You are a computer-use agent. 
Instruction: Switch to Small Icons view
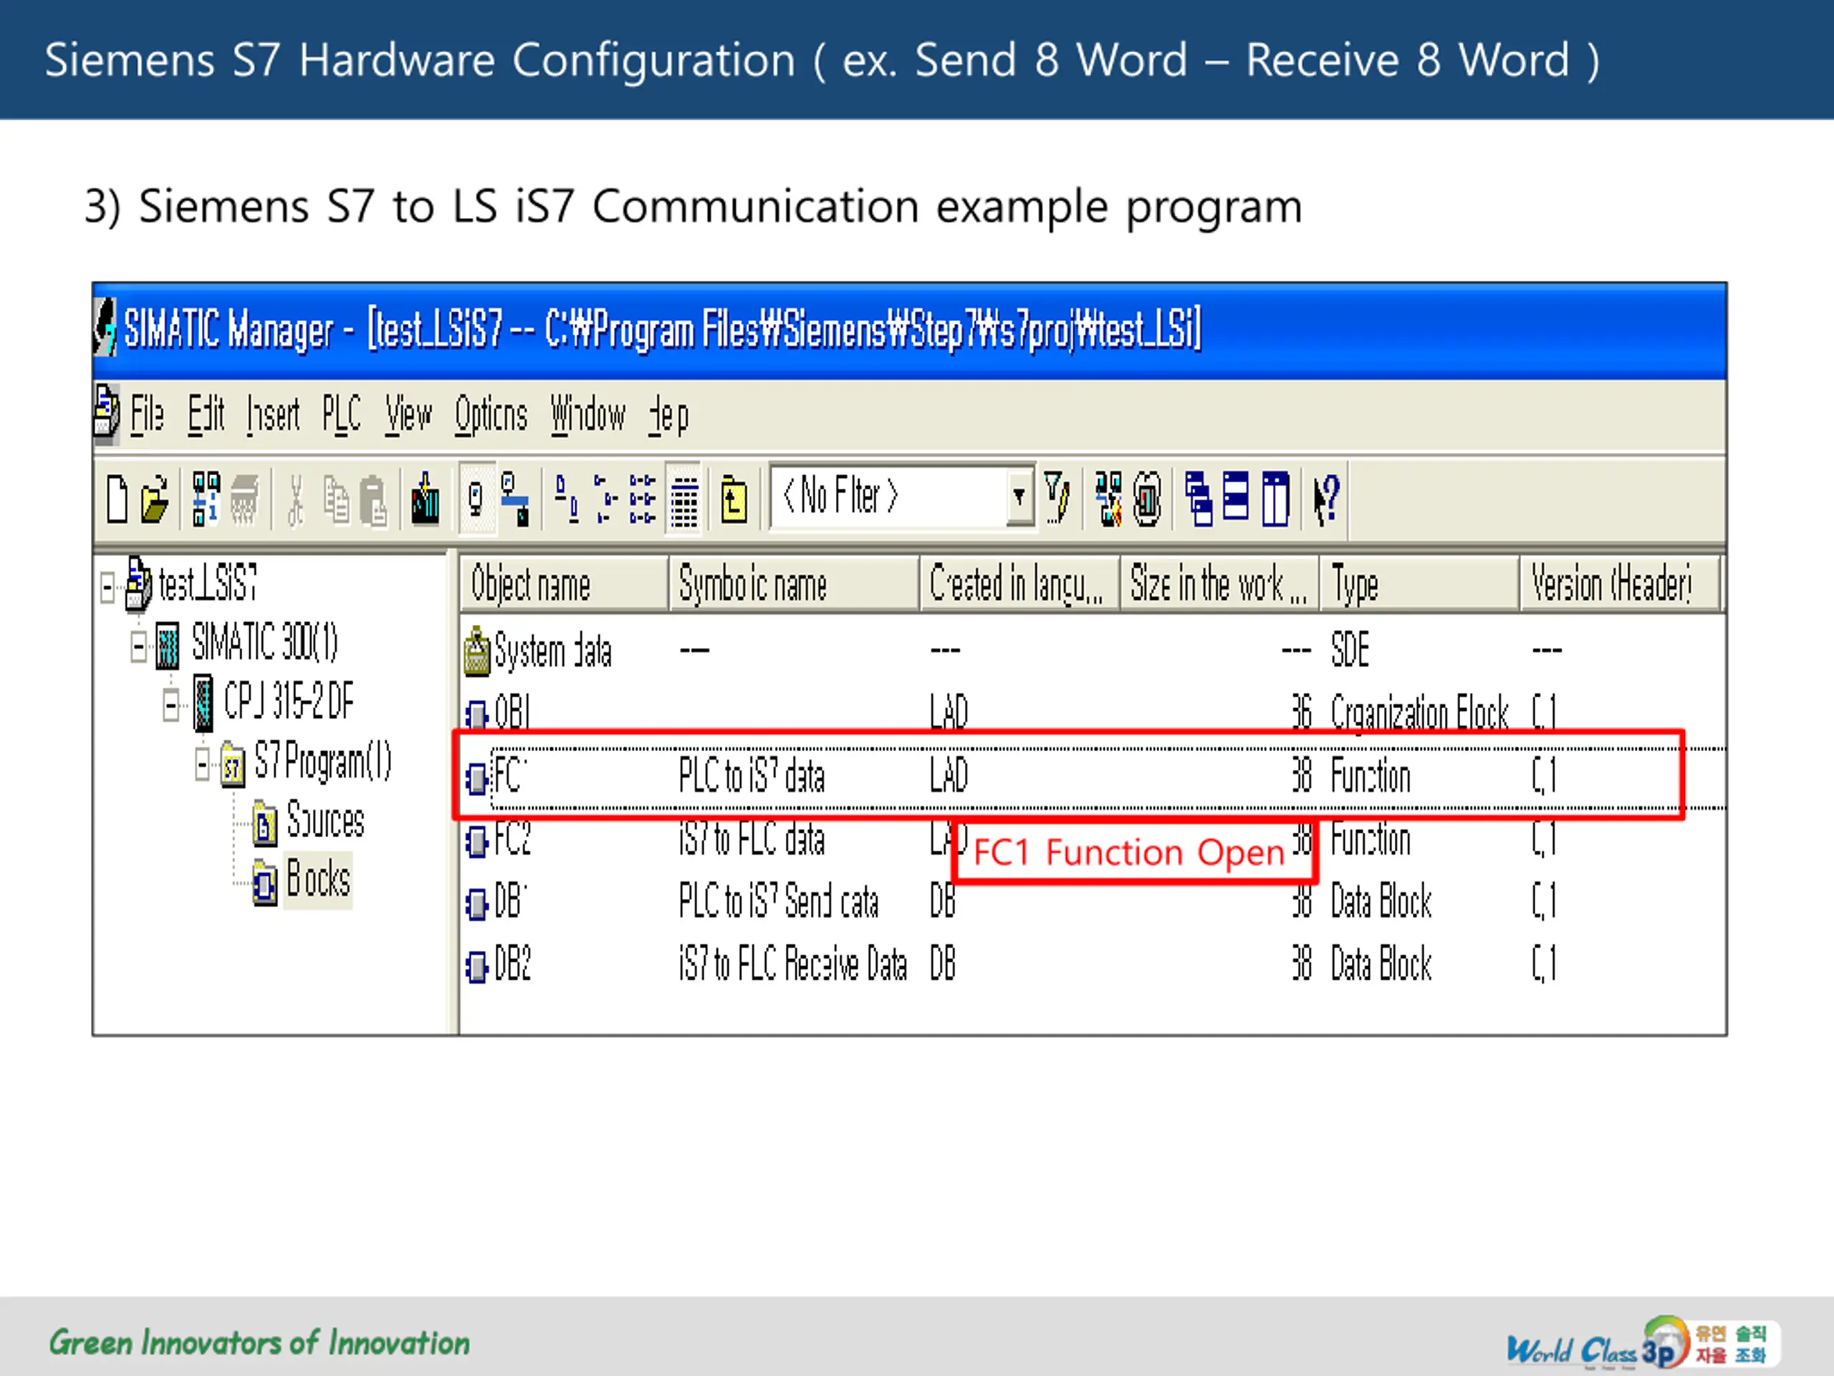(x=605, y=499)
